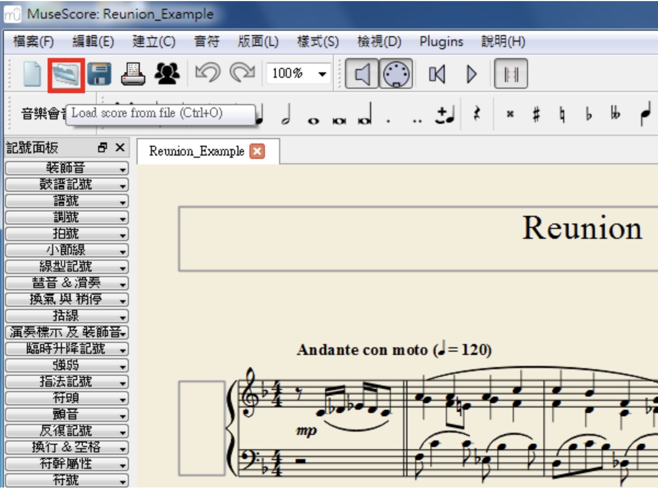Expand the 琶音 & 滑奏 palette

point(66,283)
